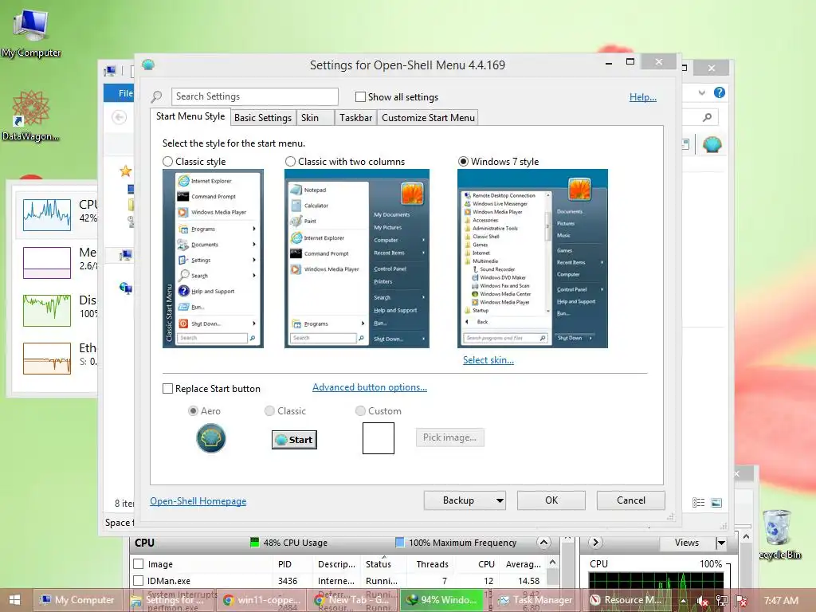
Task: Click the magnifier icon beside Search Settings
Action: click(157, 96)
